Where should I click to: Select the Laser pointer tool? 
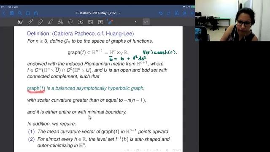pyautogui.click(x=110, y=22)
